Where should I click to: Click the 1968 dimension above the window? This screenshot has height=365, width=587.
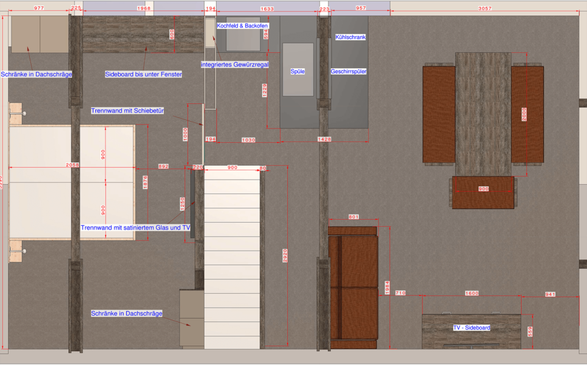(x=144, y=9)
